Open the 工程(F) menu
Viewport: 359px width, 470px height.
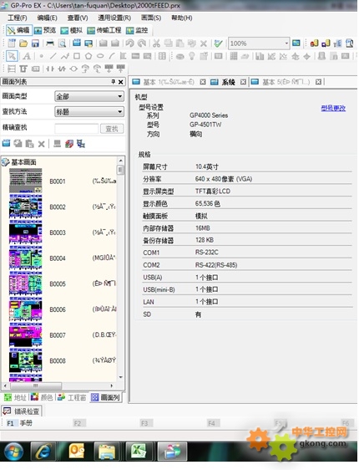pos(17,18)
